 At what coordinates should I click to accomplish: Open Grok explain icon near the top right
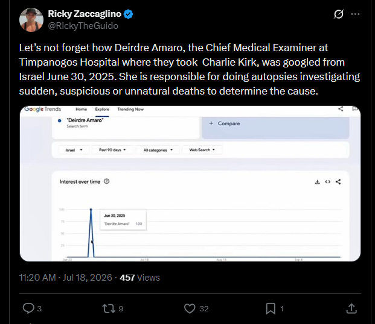[339, 14]
